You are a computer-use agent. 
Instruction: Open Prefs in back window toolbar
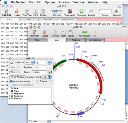point(36,11)
